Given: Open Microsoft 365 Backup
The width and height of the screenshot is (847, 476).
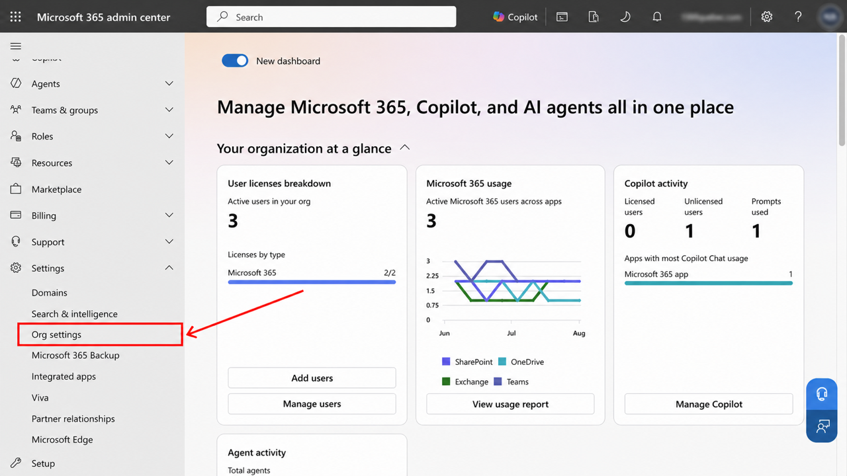Looking at the screenshot, I should [x=75, y=356].
